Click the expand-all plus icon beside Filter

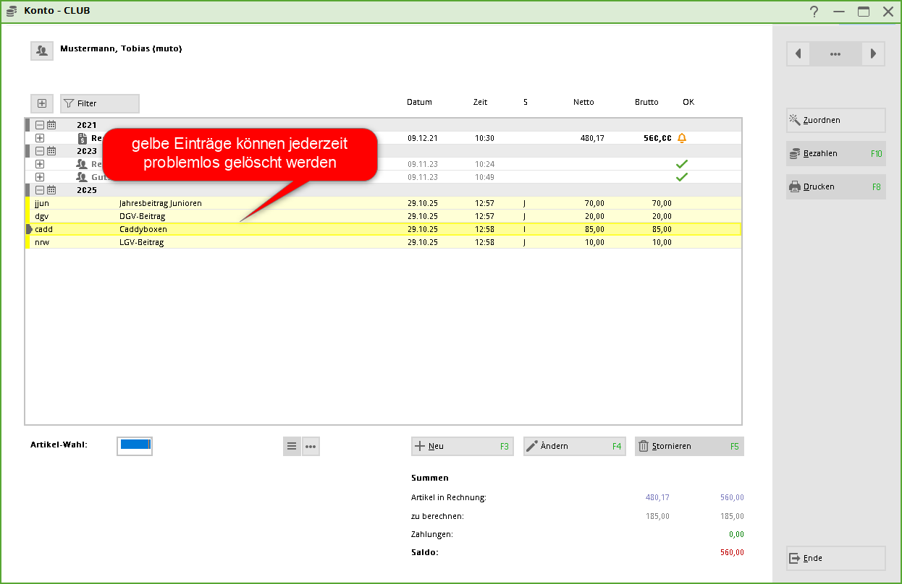(x=42, y=103)
